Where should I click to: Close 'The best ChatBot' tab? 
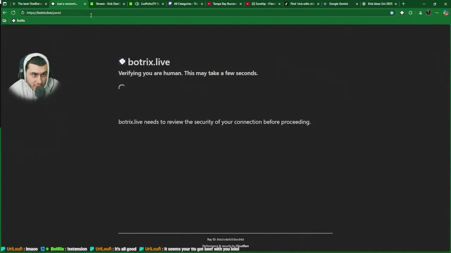click(x=46, y=4)
